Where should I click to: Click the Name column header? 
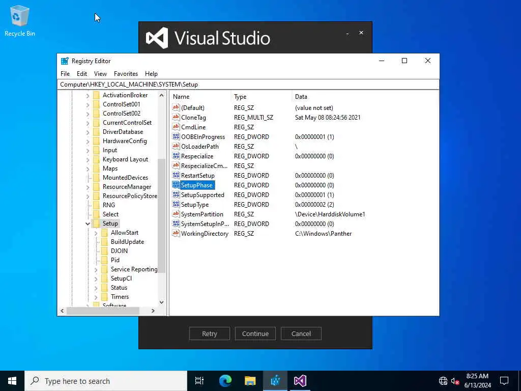[200, 97]
